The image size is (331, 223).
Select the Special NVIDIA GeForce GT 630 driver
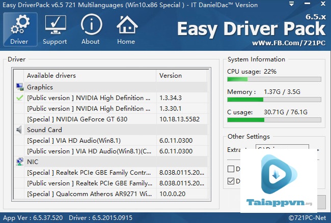click(88, 119)
